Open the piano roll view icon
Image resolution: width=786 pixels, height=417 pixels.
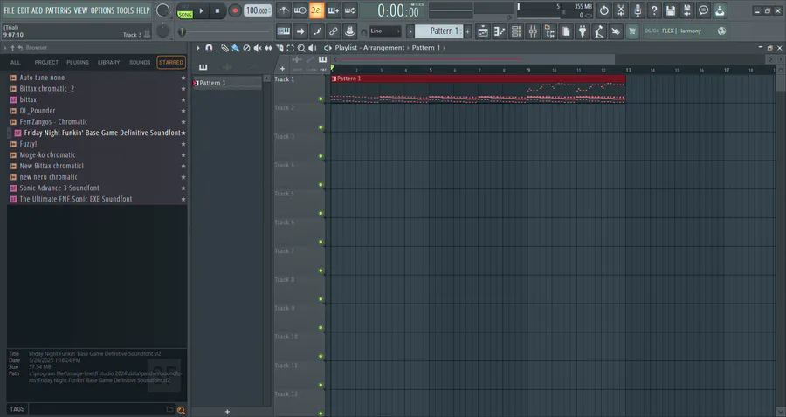click(x=500, y=31)
